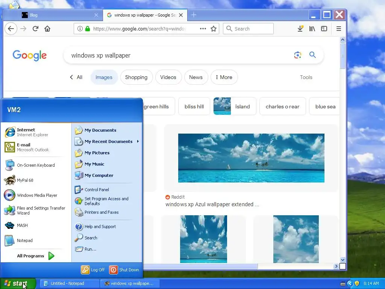Open Printers and Faxes

107,212
